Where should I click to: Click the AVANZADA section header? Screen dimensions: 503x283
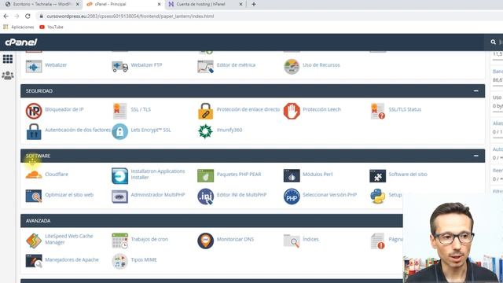click(211, 221)
